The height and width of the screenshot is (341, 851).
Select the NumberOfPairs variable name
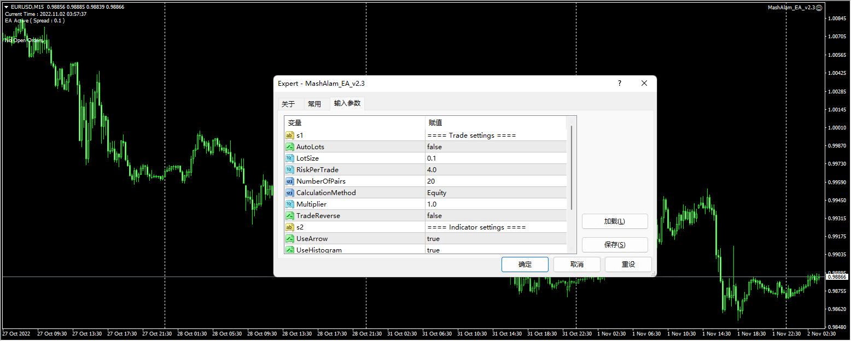click(x=321, y=181)
